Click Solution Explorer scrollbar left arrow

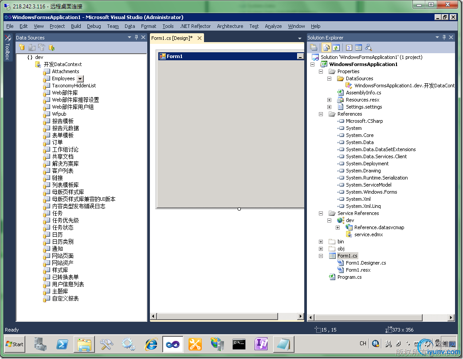[310, 318]
